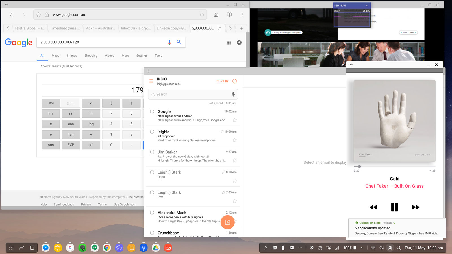Open the browser three-dot overflow menu
Screen dimensions: 452x254
point(242,15)
